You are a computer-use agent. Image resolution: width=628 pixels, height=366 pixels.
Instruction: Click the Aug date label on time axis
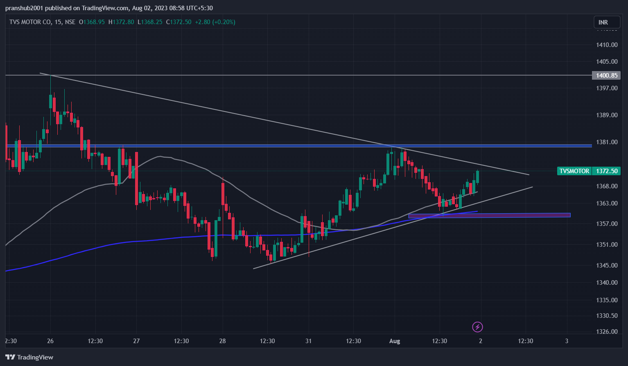[x=395, y=341]
